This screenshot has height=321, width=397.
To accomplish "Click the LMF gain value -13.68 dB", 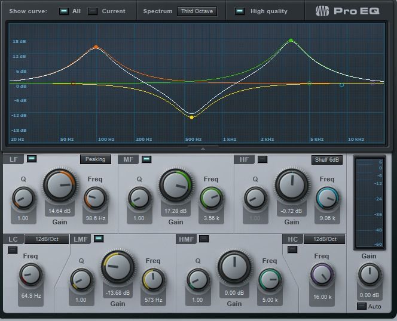I will (117, 293).
